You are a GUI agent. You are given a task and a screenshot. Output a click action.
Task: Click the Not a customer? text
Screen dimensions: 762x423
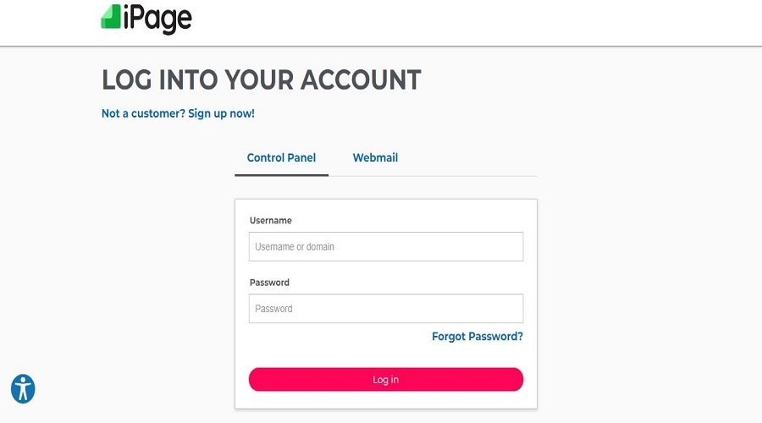(x=143, y=113)
